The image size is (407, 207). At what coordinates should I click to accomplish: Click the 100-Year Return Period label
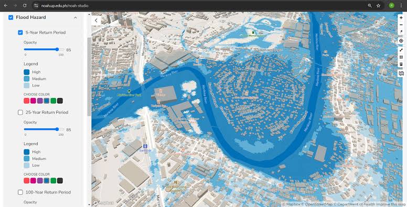pos(48,192)
